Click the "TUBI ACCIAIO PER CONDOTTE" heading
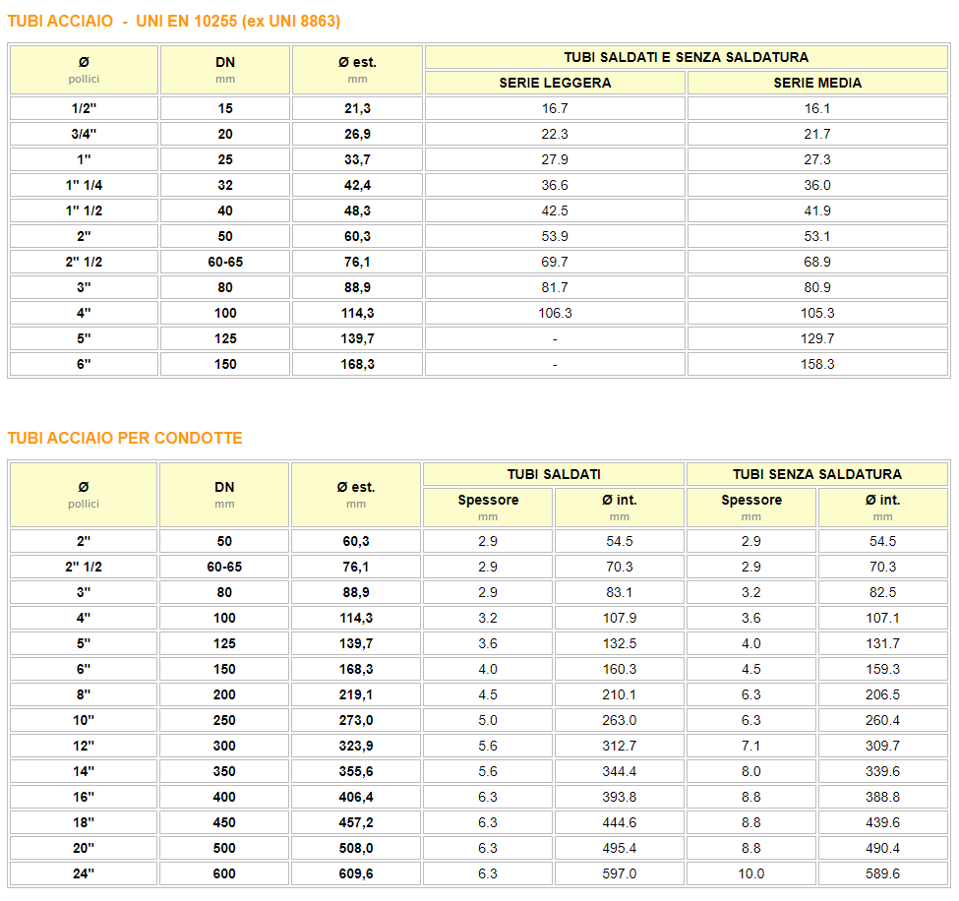Screen dimensions: 959x901 tap(125, 438)
